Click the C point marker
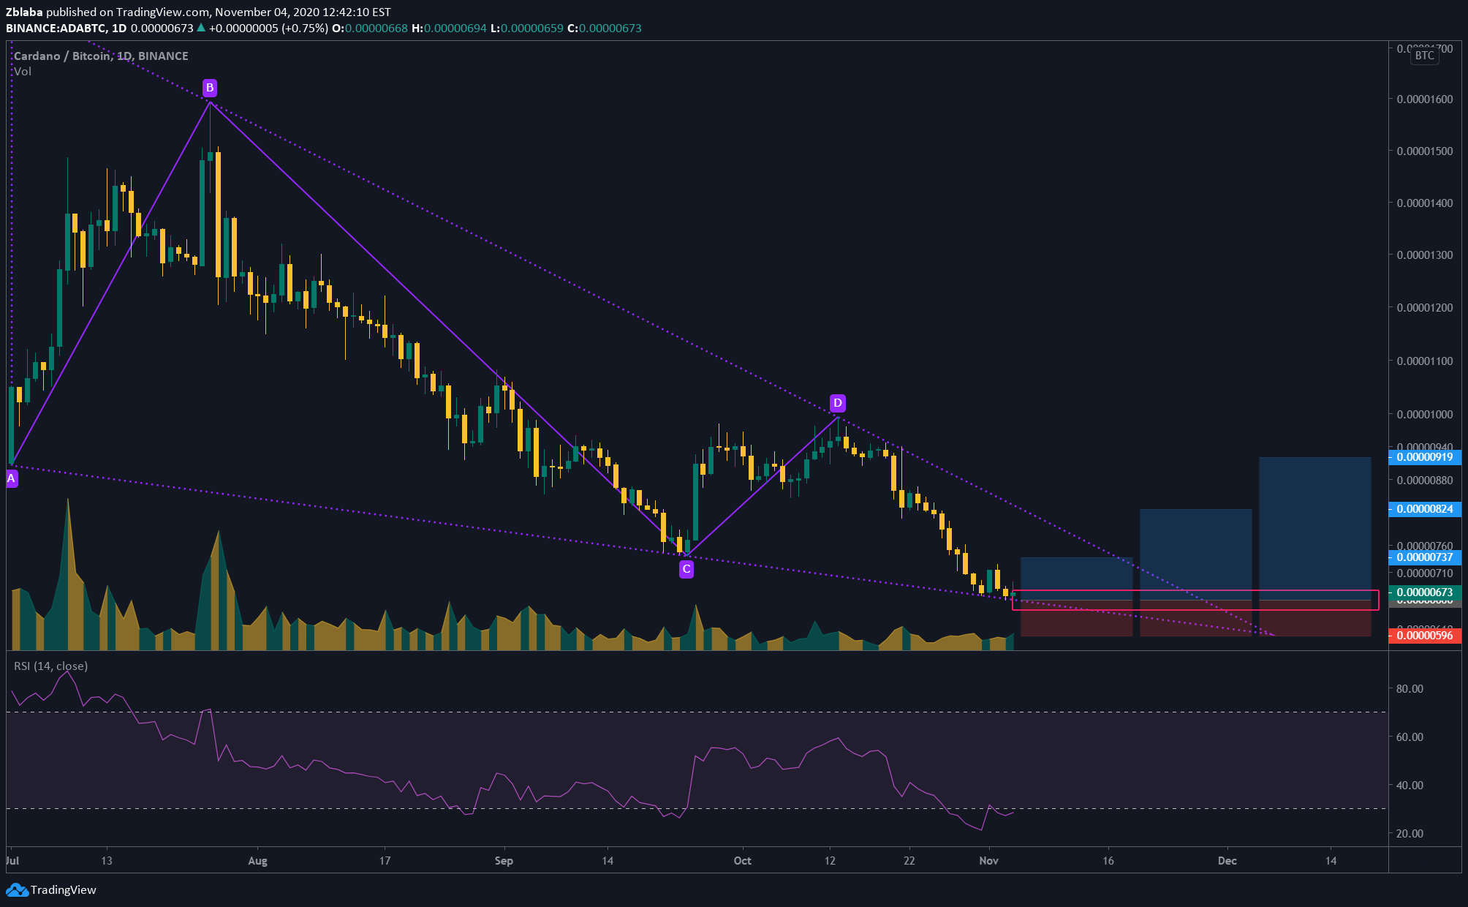 [686, 569]
